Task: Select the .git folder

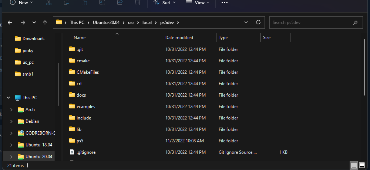Action: pos(80,49)
